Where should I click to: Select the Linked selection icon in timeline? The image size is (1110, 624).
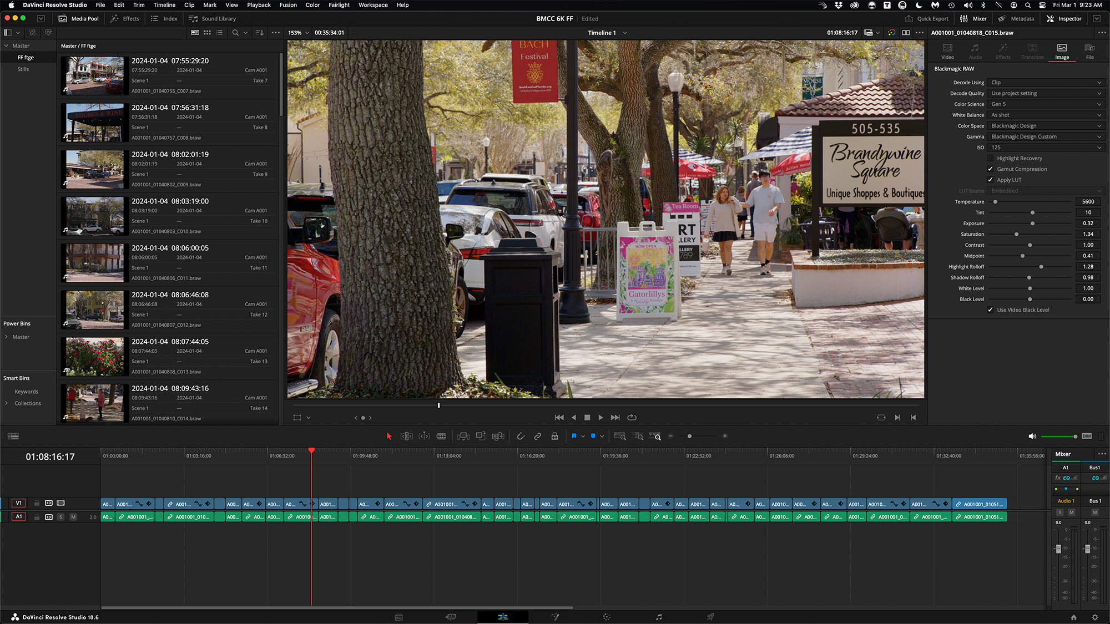[x=537, y=436]
